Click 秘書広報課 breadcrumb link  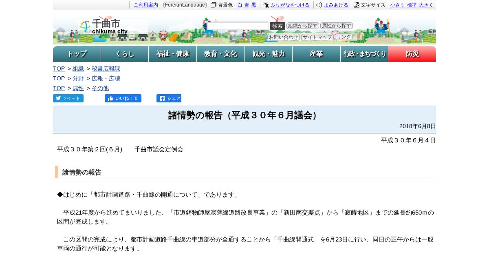[x=106, y=69]
